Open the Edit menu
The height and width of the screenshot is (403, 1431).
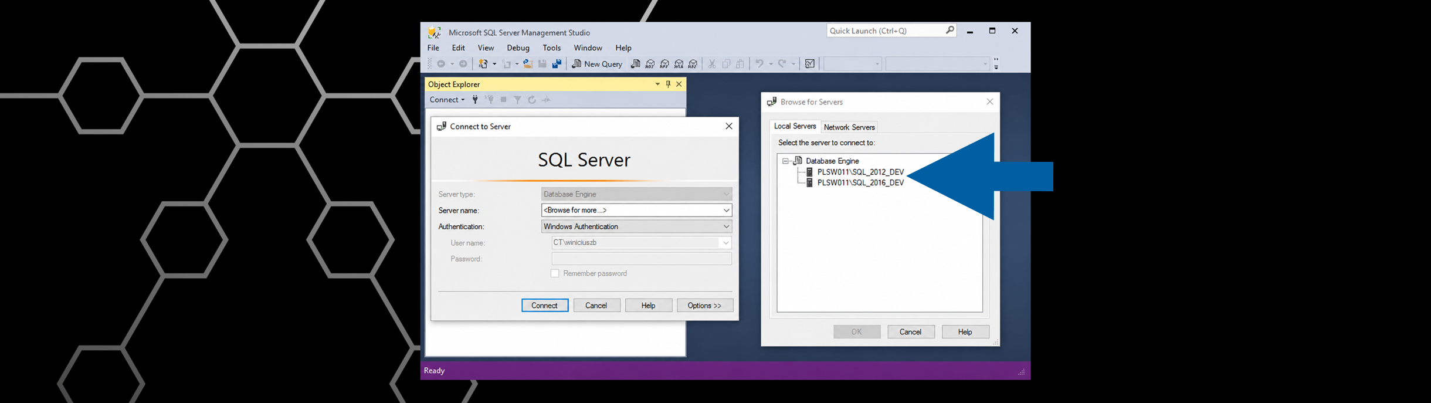pos(459,48)
